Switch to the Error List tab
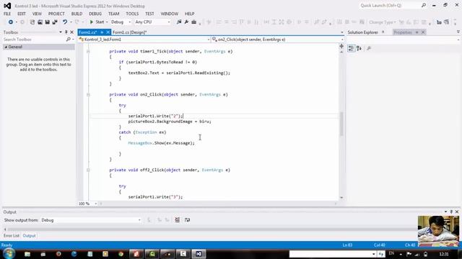Image resolution: width=462 pixels, height=259 pixels. 12,236
